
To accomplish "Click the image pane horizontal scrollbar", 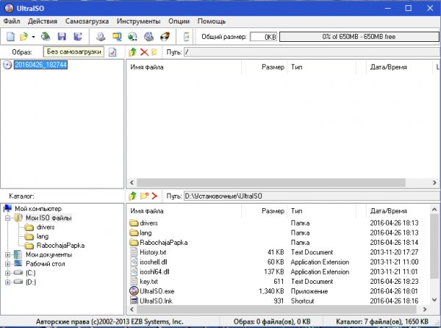I will [270, 182].
